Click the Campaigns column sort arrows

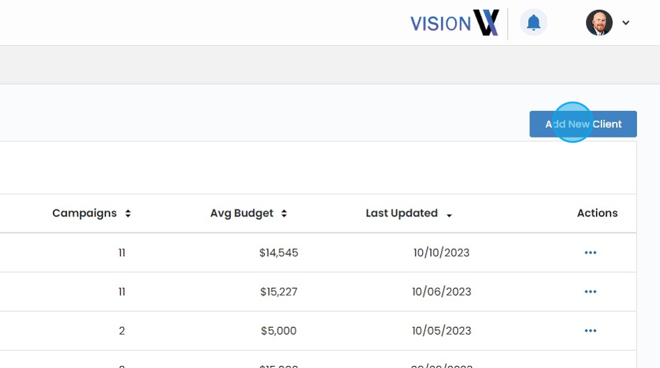coord(128,214)
